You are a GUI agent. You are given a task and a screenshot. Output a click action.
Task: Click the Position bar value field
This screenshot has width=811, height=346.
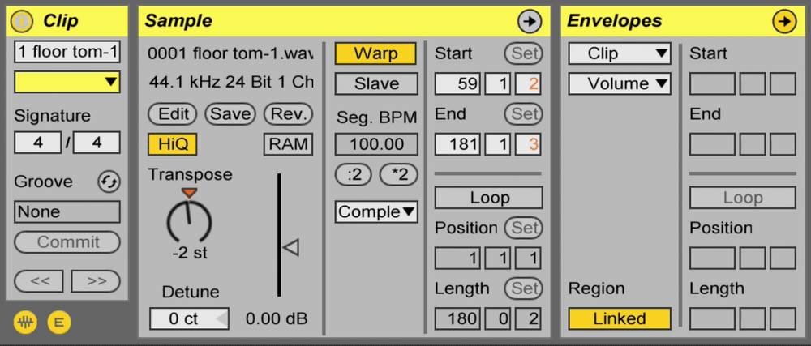(458, 258)
